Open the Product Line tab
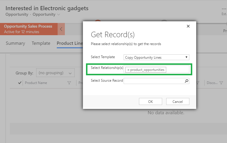The height and width of the screenshot is (143, 227). click(70, 43)
